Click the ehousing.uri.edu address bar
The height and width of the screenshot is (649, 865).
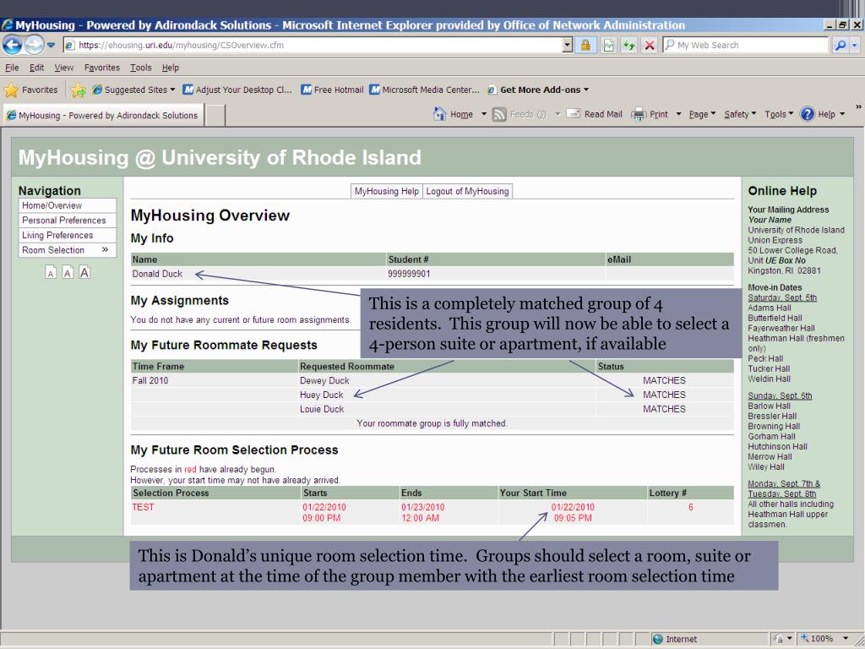pyautogui.click(x=313, y=46)
